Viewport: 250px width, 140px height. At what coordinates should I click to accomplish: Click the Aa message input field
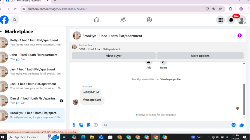pos(166,125)
